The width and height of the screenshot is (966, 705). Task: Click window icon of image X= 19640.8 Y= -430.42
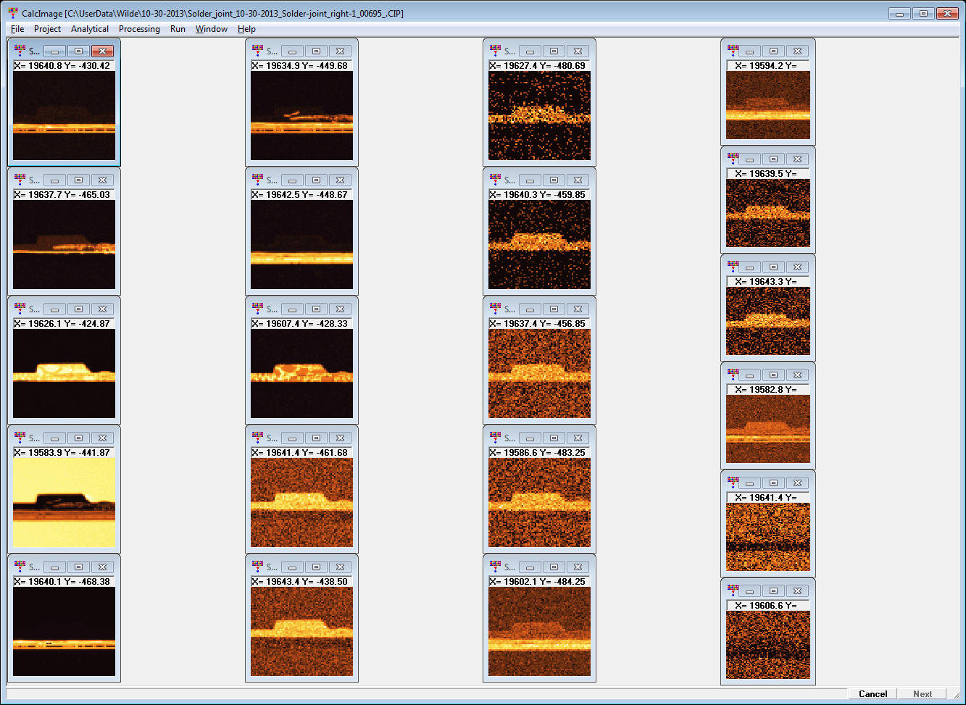20,51
